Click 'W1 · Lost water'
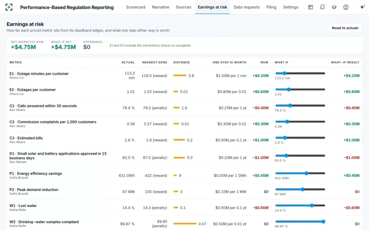This screenshot has width=369, height=230. [x=23, y=206]
